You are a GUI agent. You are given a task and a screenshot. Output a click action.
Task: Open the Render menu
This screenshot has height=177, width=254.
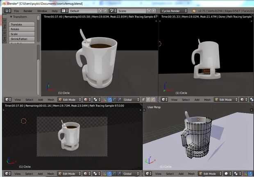pos(28,11)
